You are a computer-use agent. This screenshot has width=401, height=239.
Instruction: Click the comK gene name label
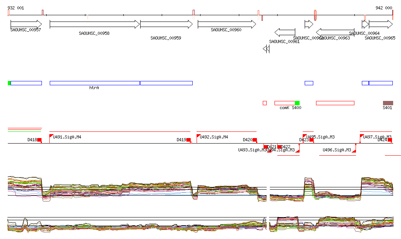tap(284, 108)
